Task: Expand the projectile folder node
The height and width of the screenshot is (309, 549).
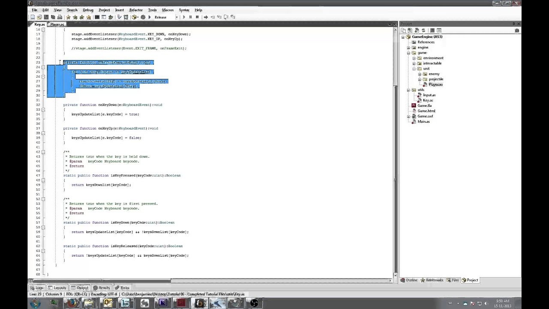Action: click(x=419, y=79)
